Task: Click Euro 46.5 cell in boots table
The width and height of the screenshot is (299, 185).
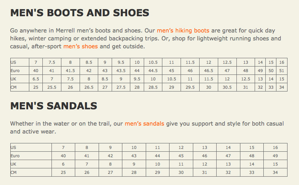Action: (x=209, y=71)
